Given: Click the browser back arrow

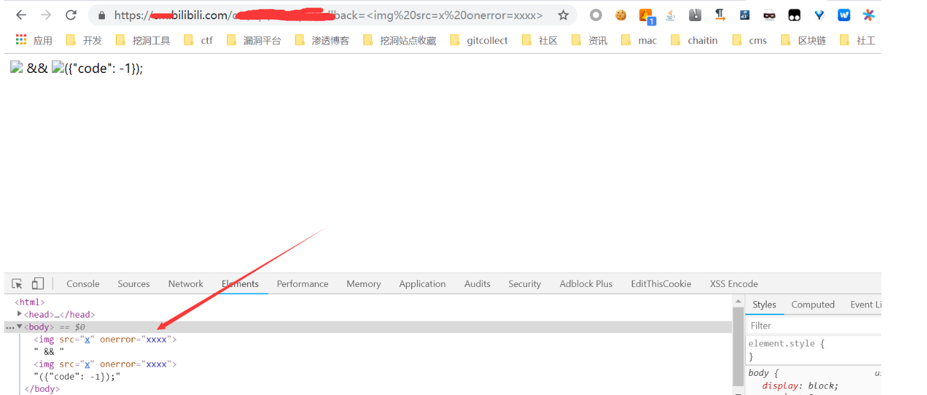Looking at the screenshot, I should pos(21,15).
